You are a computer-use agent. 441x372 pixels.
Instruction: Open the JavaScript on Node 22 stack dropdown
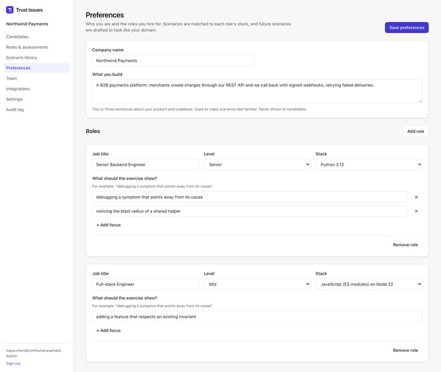click(369, 284)
